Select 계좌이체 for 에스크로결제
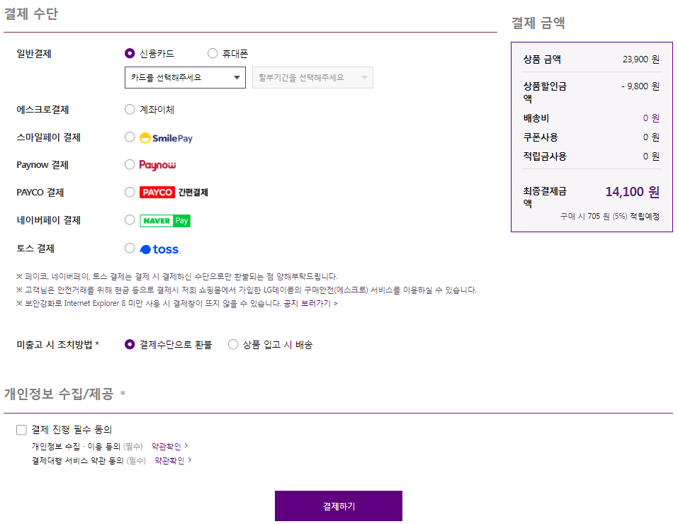 129,109
